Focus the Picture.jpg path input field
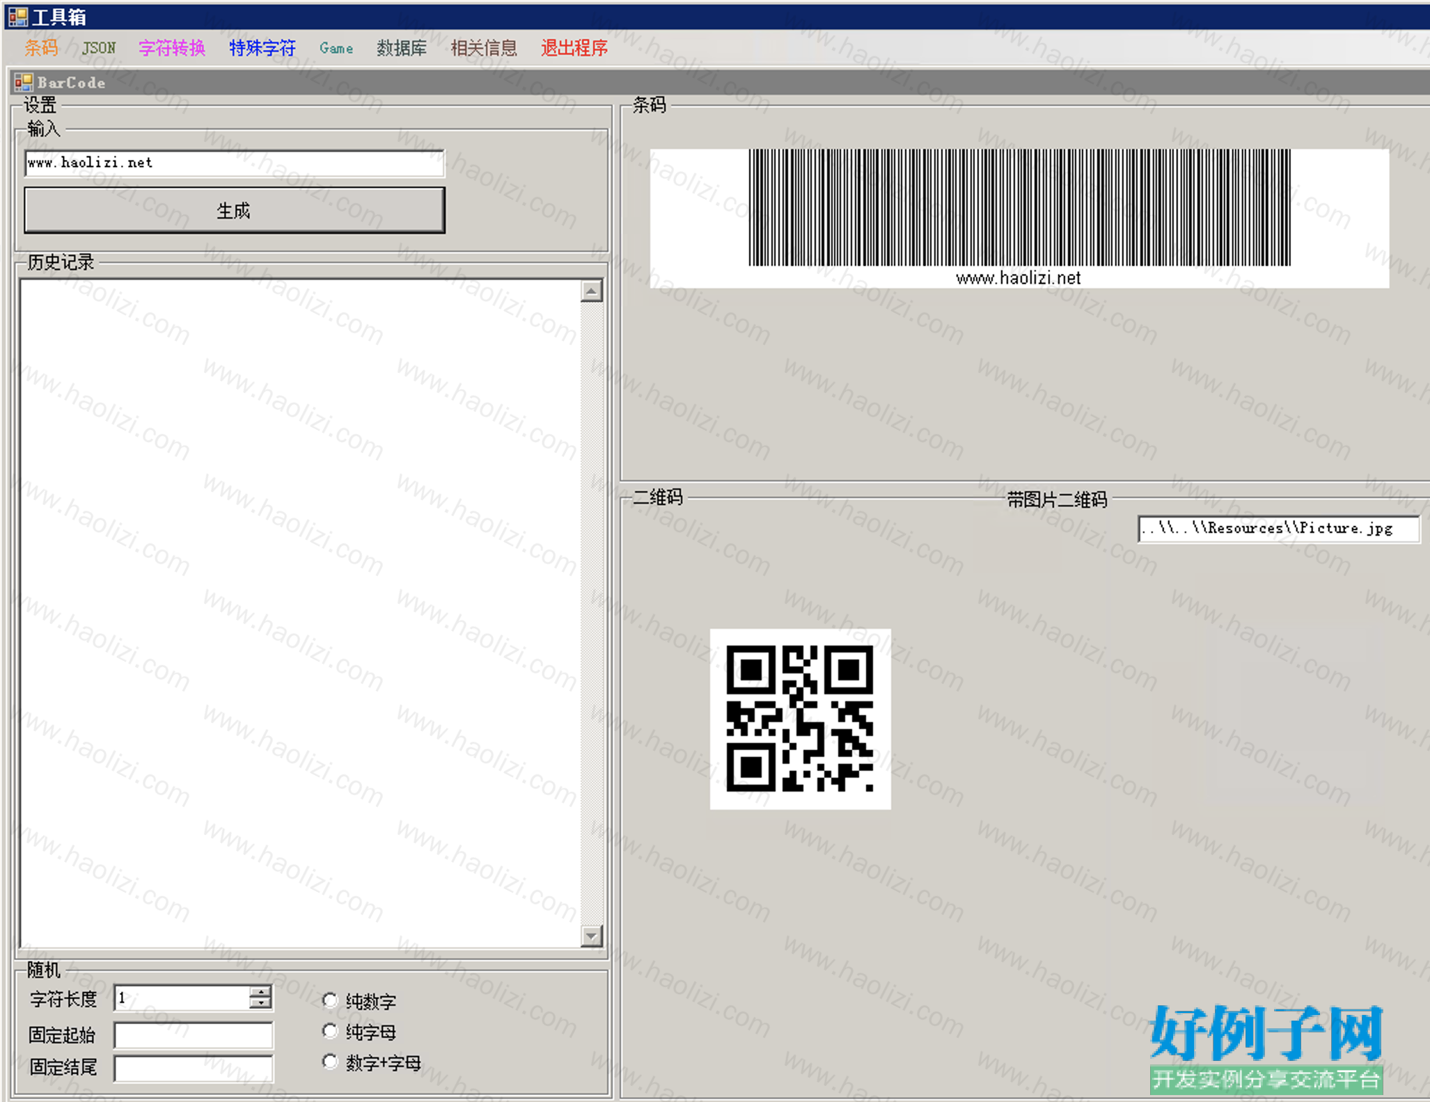The width and height of the screenshot is (1430, 1102). (x=1278, y=529)
